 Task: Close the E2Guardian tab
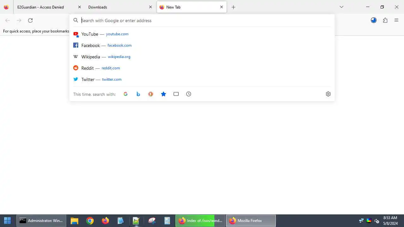(x=79, y=7)
